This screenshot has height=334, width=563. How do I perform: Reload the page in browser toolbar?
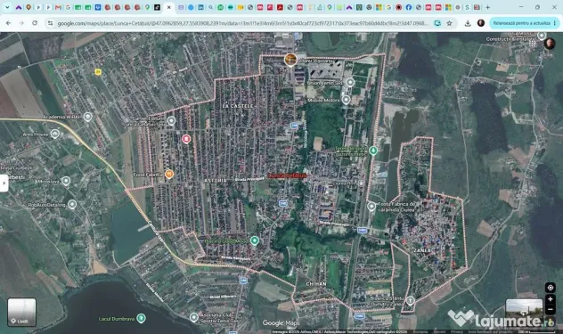[x=35, y=23]
